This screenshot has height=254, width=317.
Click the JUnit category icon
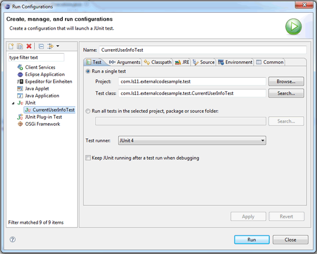coord(20,103)
